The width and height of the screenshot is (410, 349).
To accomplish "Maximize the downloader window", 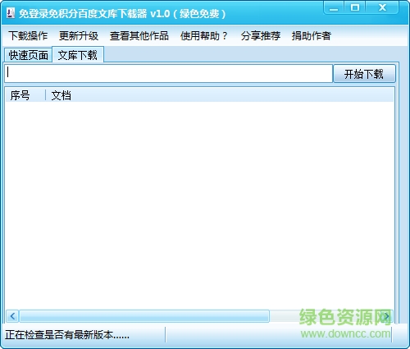I will coord(355,7).
